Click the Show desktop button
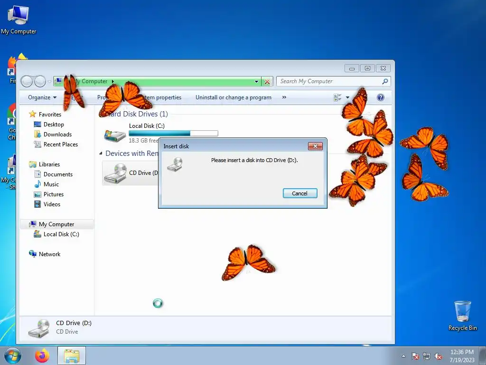The width and height of the screenshot is (486, 365). (483, 355)
